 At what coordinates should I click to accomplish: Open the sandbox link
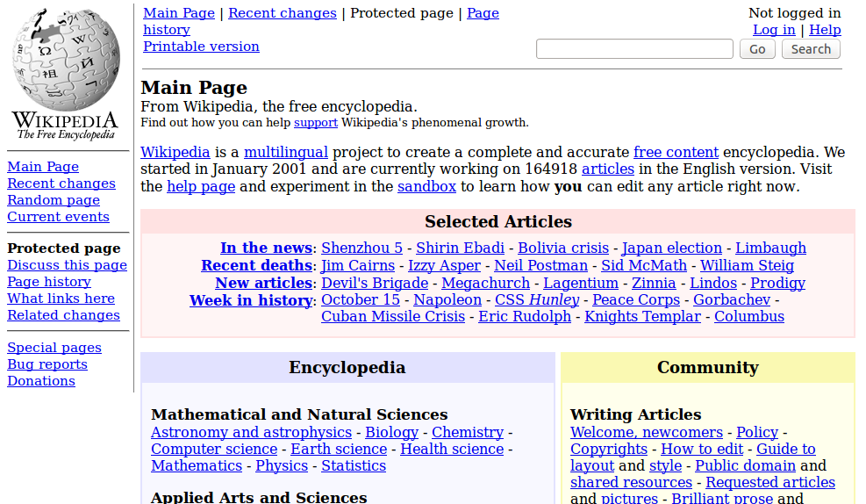point(427,187)
